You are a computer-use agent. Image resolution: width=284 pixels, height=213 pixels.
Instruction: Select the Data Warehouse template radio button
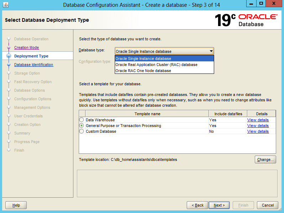(x=82, y=120)
